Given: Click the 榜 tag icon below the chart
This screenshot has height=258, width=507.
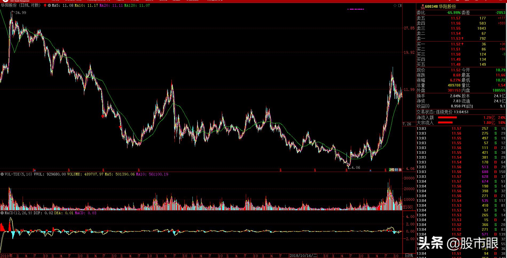Looking at the screenshot, I should (393, 170).
